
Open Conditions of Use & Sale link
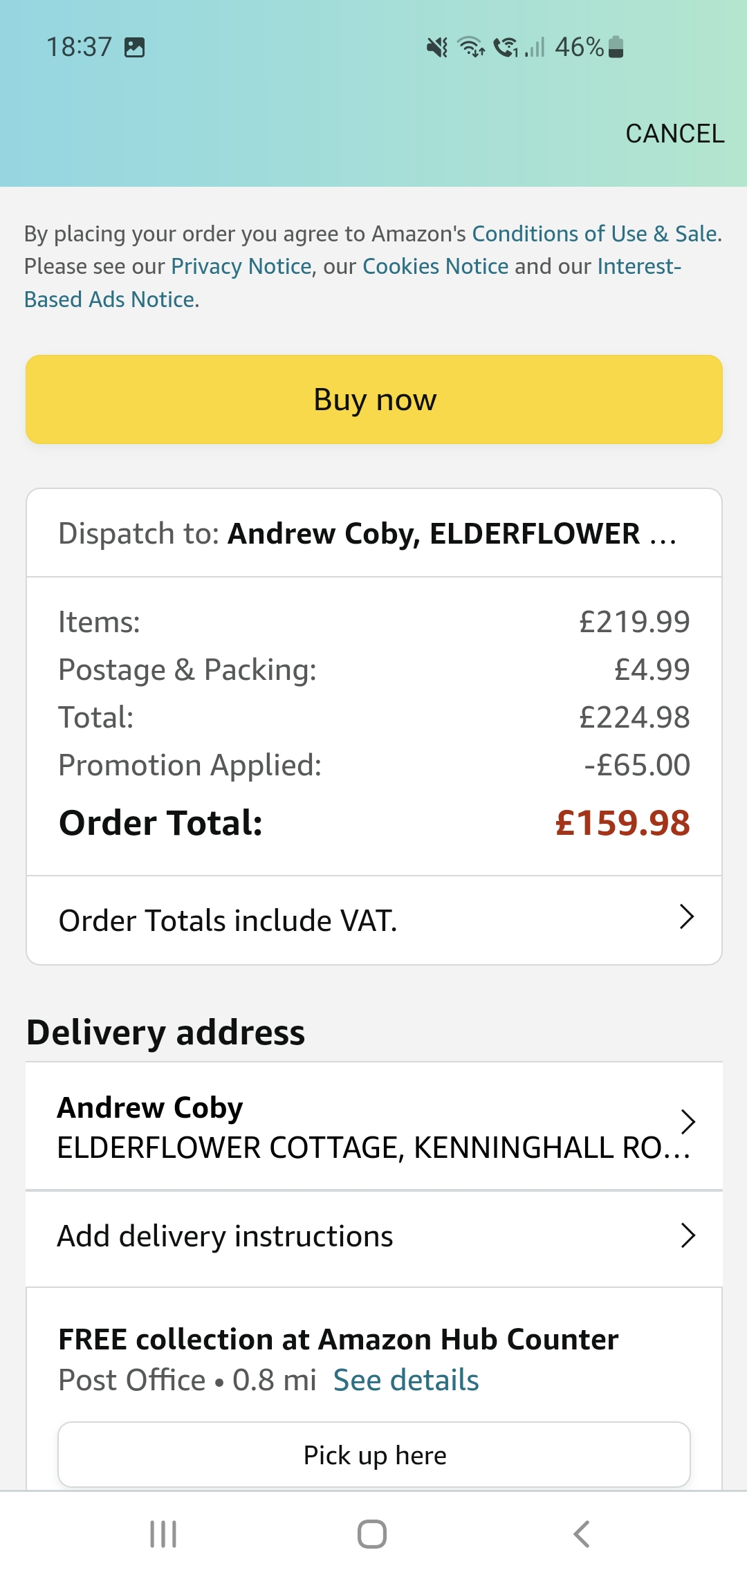[x=593, y=234]
